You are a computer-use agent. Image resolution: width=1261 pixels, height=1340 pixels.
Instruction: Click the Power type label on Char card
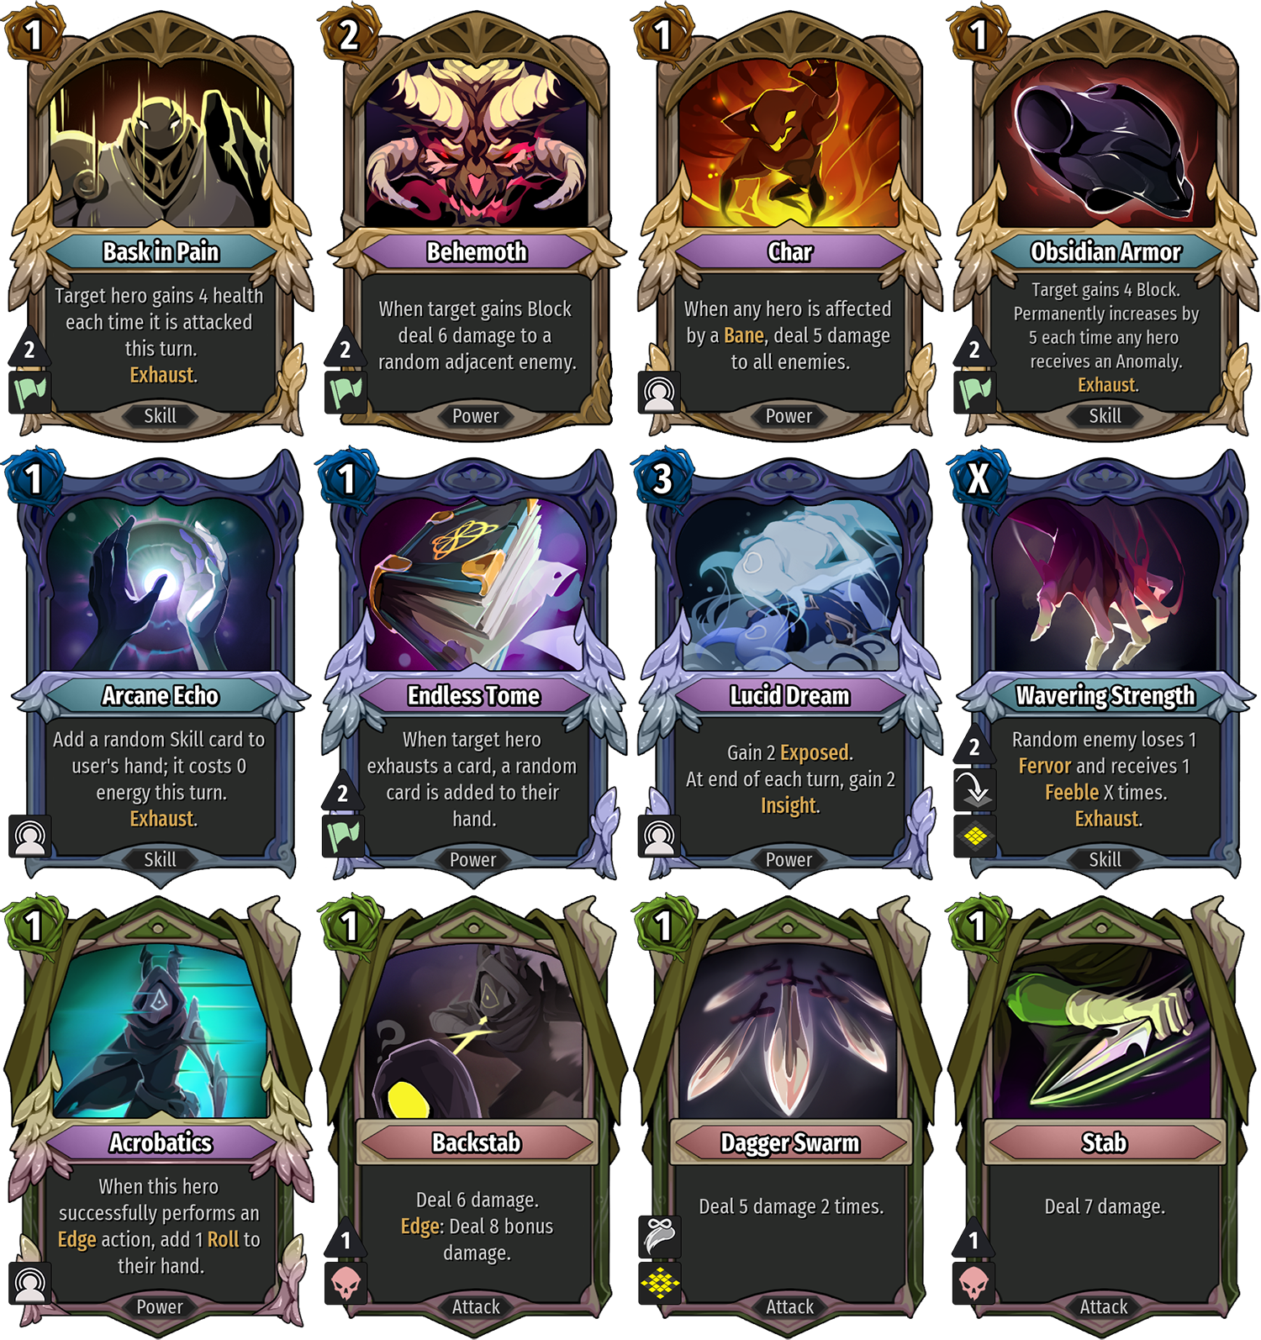coord(789,415)
